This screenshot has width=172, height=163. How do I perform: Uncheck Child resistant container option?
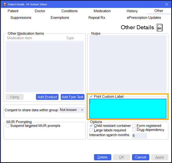(91, 126)
